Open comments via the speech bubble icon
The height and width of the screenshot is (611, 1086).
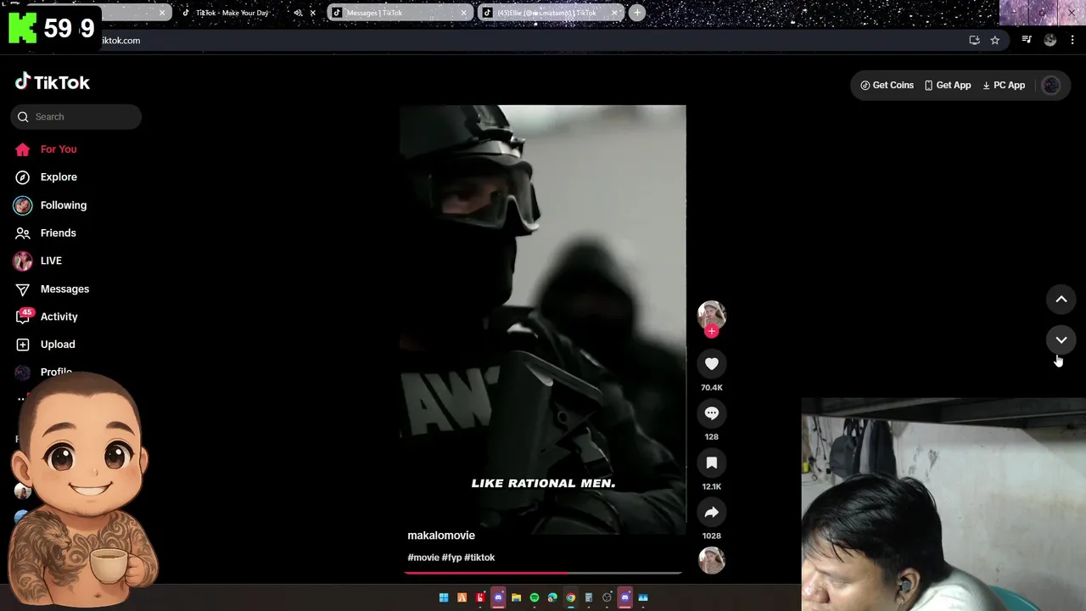pos(711,413)
